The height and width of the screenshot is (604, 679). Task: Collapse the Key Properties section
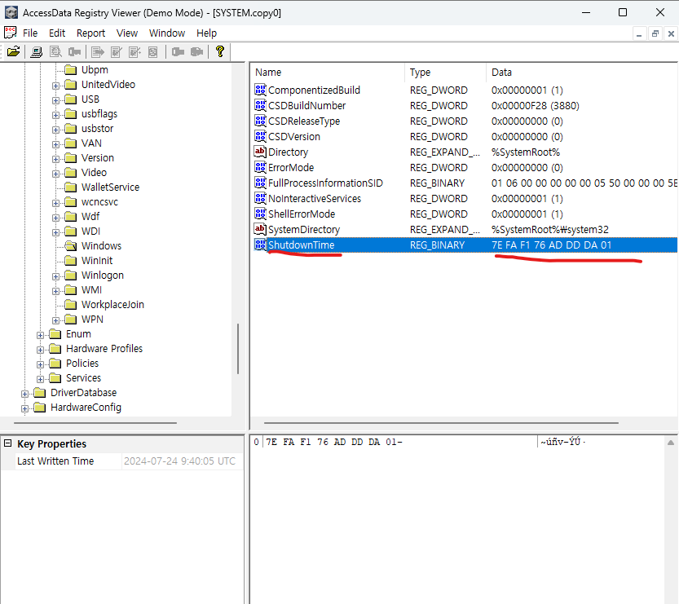pyautogui.click(x=8, y=443)
